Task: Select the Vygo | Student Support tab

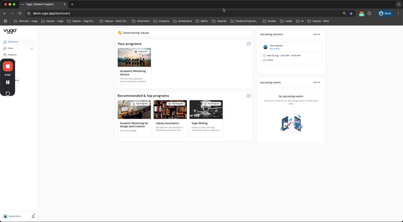Action: (43, 4)
